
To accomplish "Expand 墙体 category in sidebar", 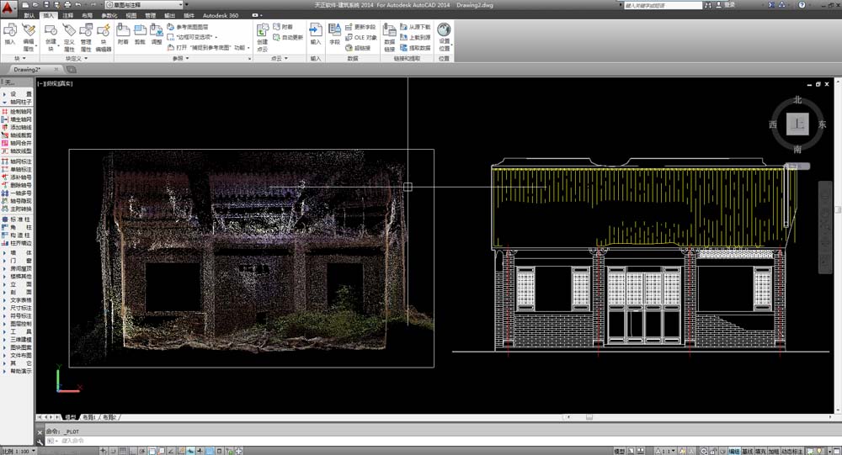I will click(x=17, y=252).
